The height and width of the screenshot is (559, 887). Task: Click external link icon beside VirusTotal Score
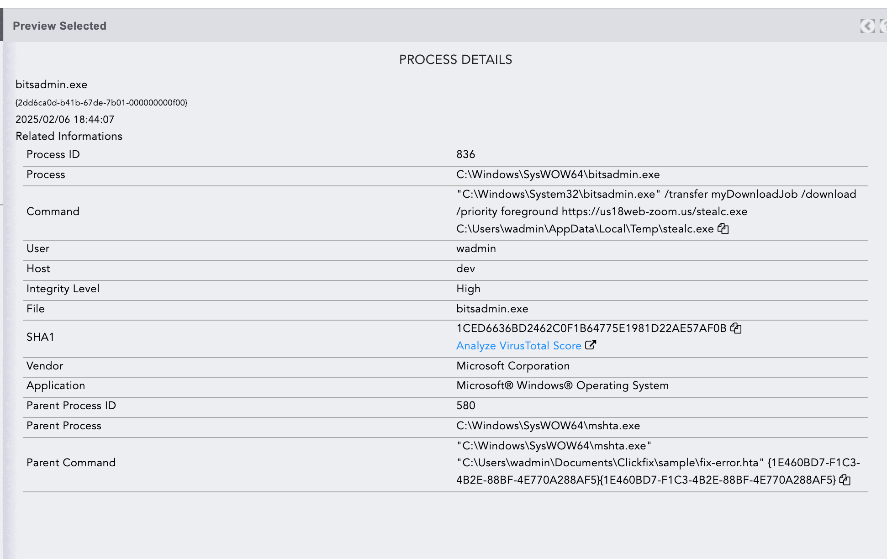pos(591,345)
